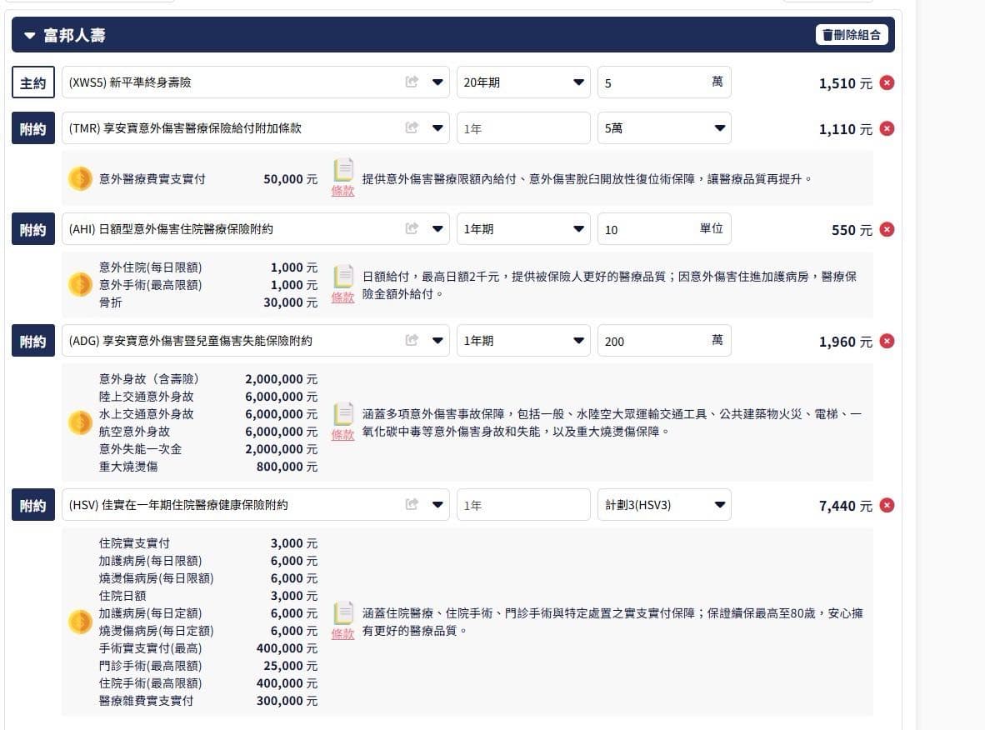Remove the HSV 佳實在住院醫療 rider

pos(887,505)
